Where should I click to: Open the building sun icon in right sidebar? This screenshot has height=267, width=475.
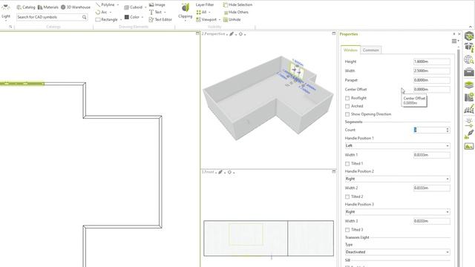pos(469,97)
